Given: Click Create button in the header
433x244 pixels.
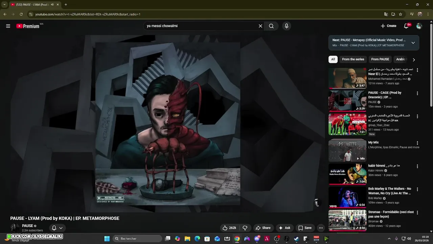Looking at the screenshot, I should [388, 26].
